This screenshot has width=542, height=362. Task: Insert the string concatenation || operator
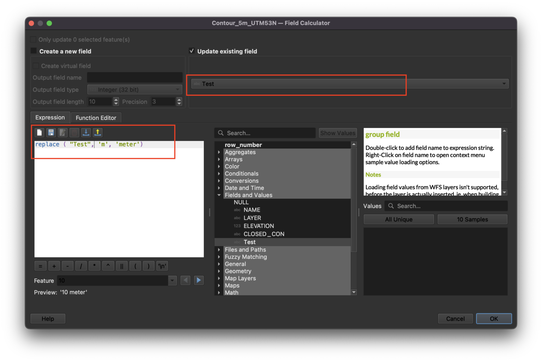121,266
